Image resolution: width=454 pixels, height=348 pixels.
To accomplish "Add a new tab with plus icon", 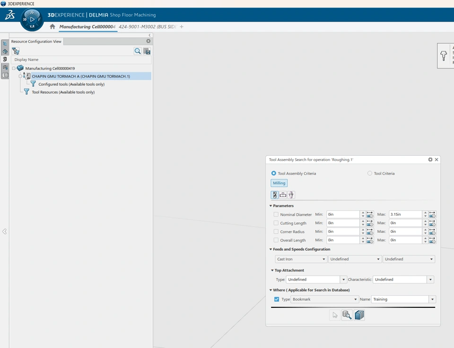I will [x=182, y=26].
